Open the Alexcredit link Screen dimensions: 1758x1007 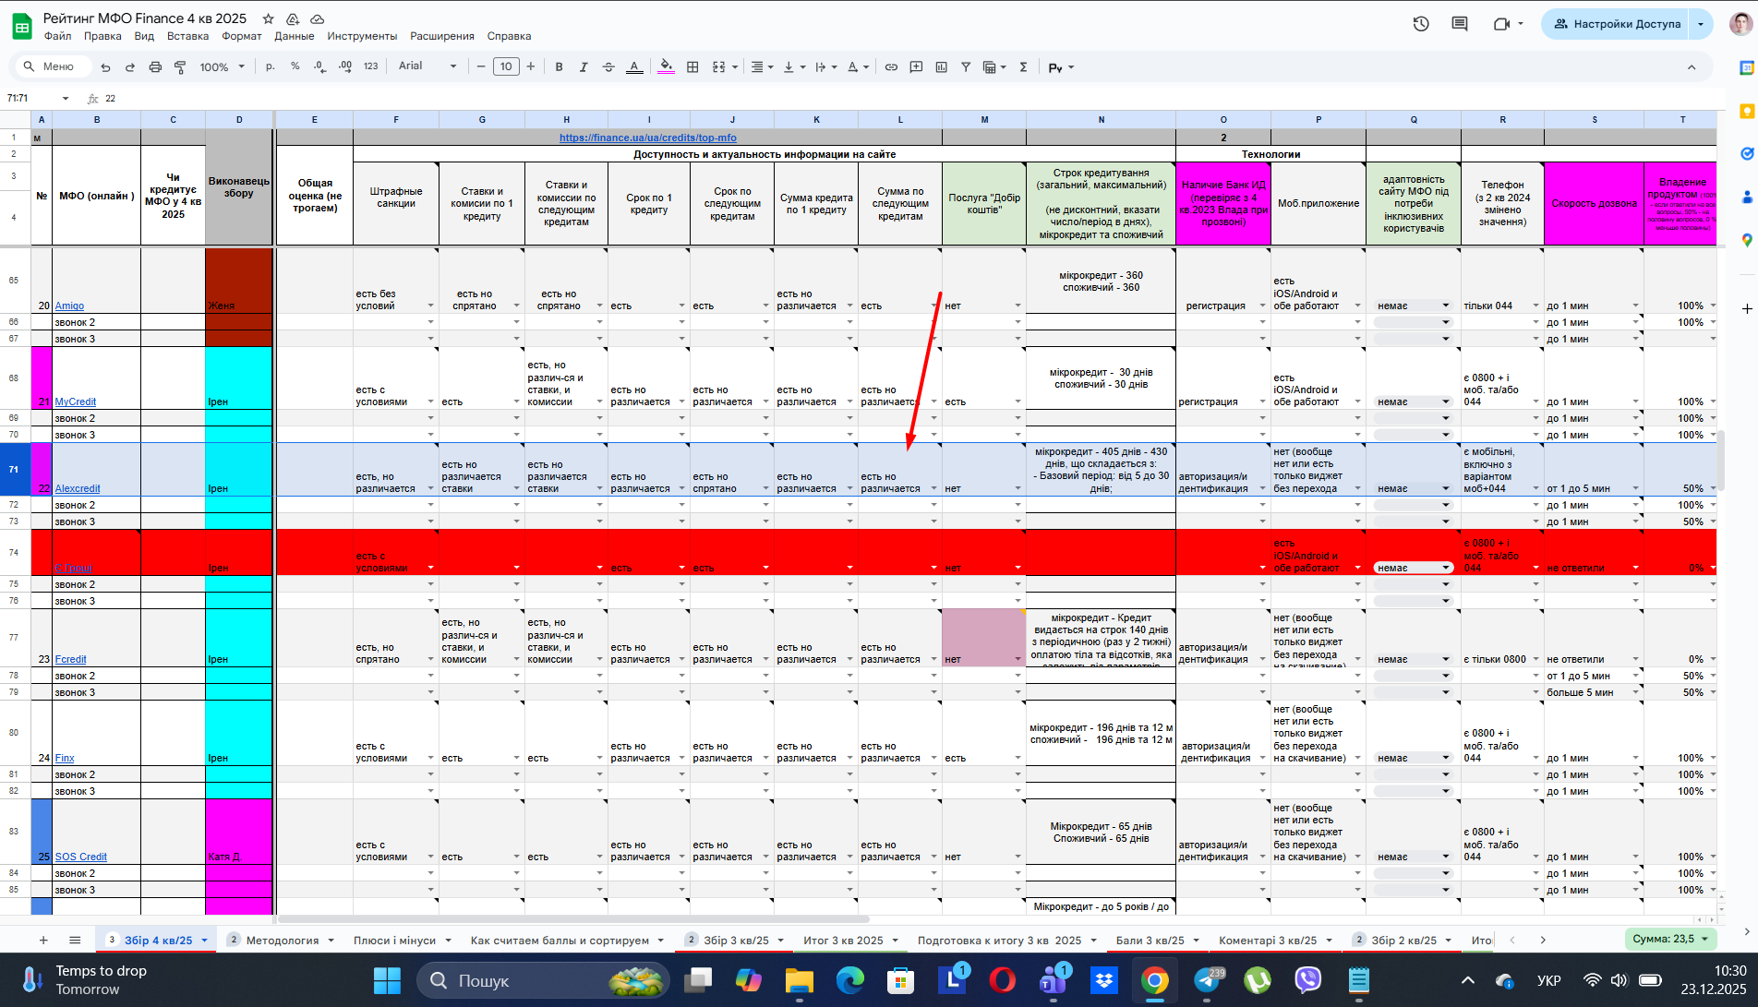coord(78,488)
